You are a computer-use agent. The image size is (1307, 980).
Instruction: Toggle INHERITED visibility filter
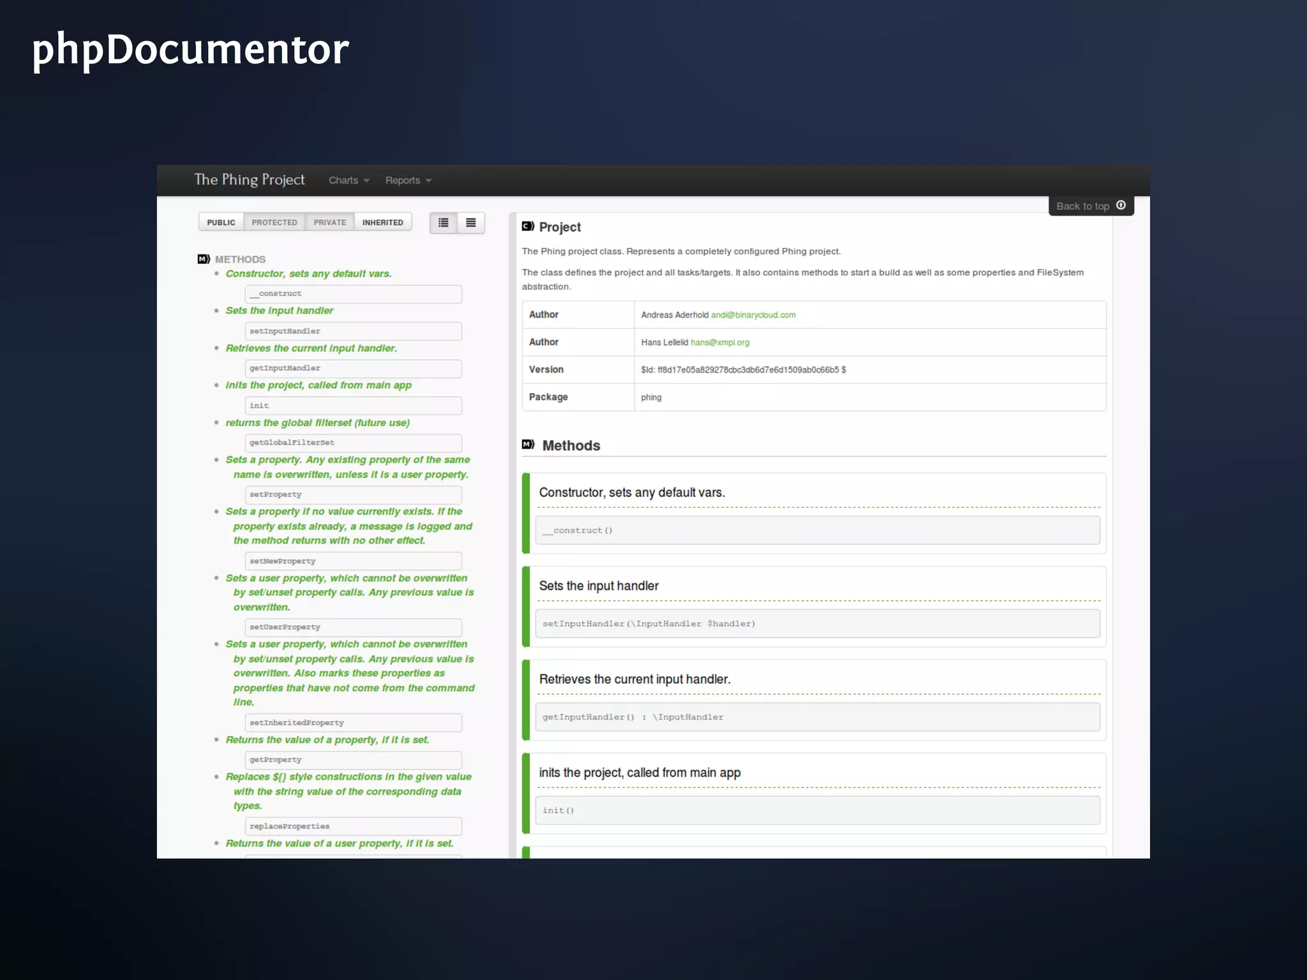tap(383, 222)
